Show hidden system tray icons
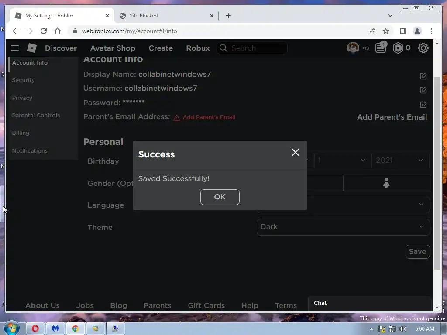 pos(371,329)
